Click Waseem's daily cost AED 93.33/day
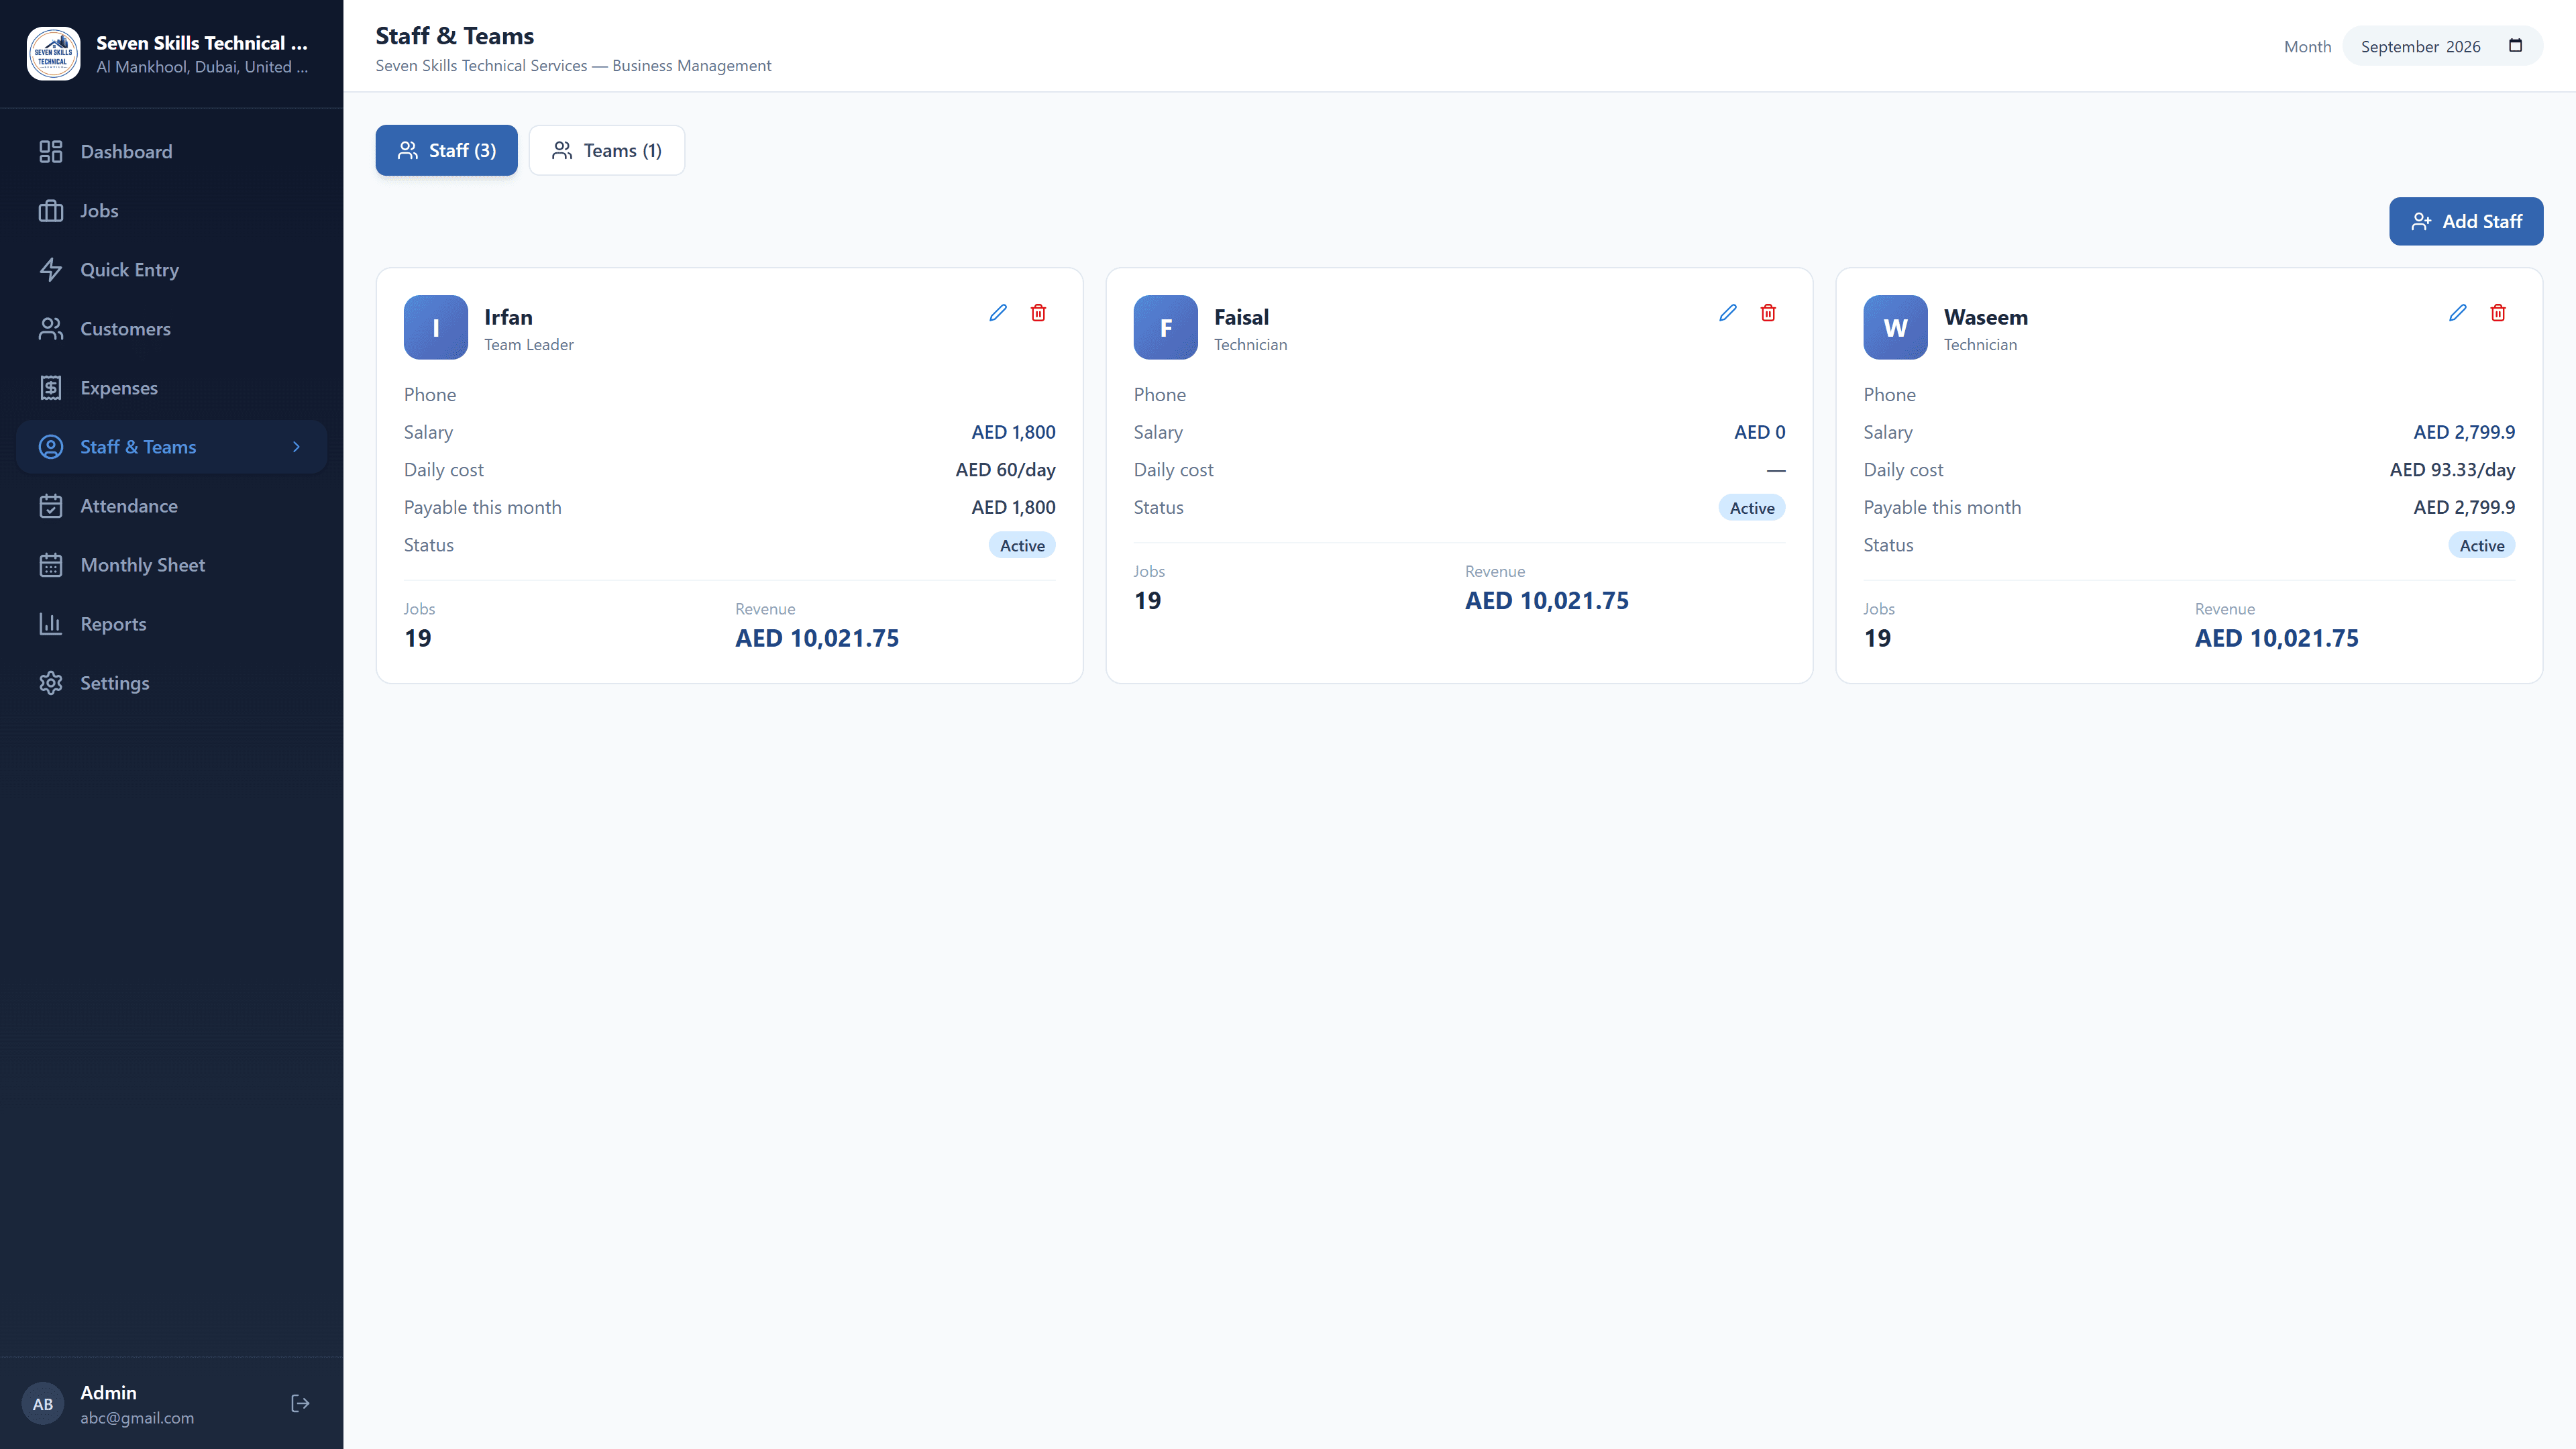2576x1449 pixels. [2452, 470]
